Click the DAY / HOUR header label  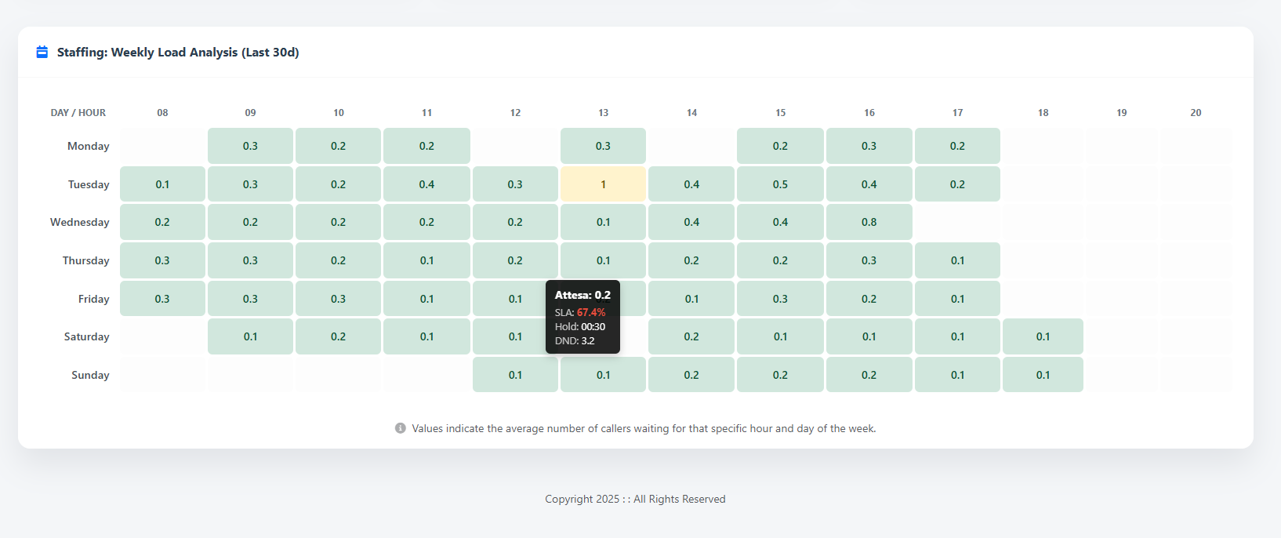coord(78,113)
